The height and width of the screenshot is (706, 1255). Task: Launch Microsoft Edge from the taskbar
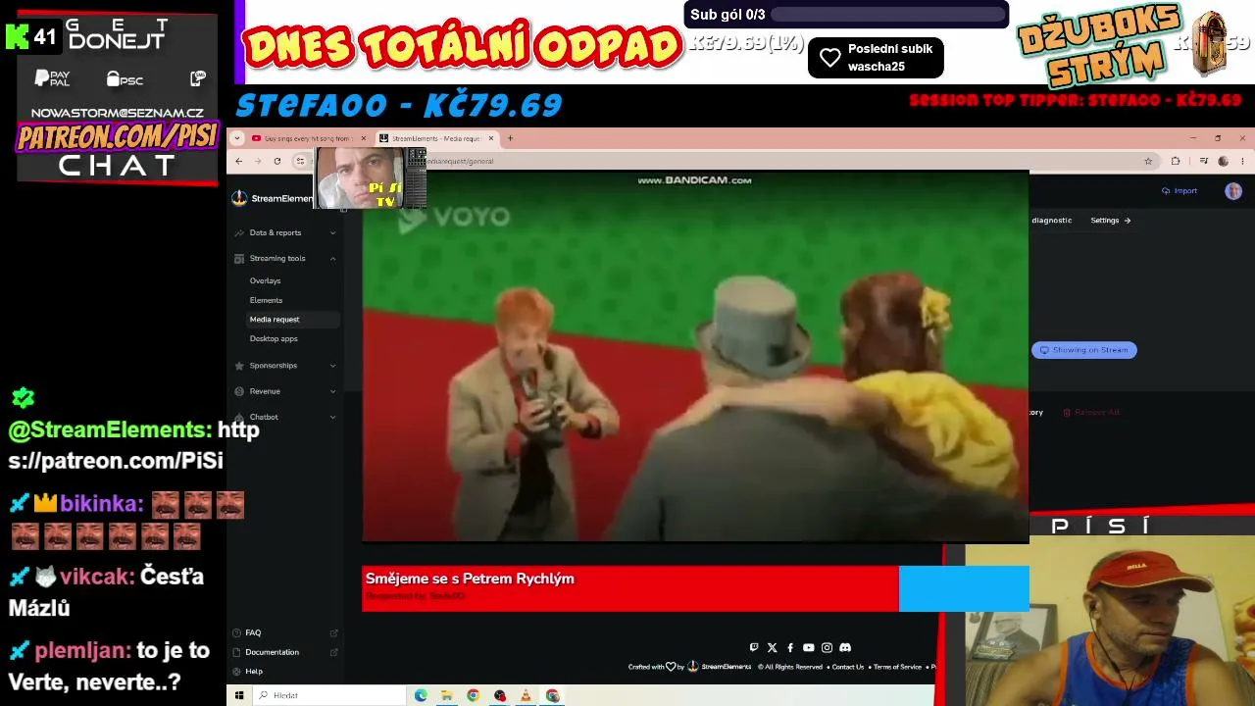pos(421,695)
